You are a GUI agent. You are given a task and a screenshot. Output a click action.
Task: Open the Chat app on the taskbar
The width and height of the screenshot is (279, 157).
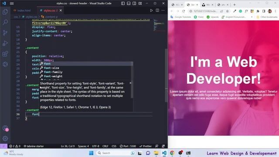[x=148, y=153]
